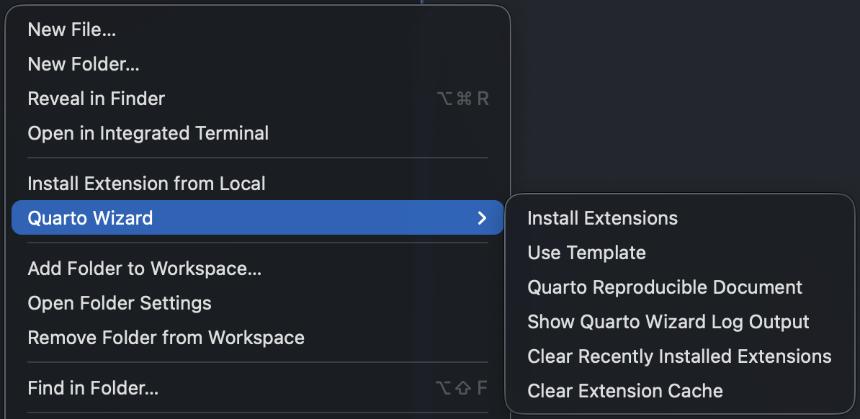Remove Folder from Workspace

coord(166,338)
